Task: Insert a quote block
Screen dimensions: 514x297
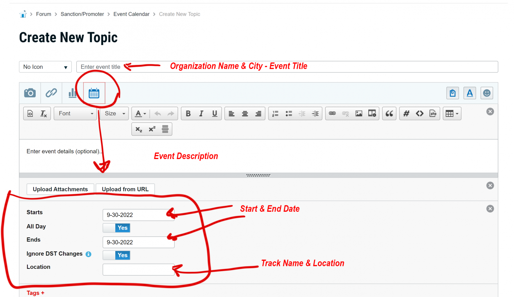Action: tap(389, 113)
